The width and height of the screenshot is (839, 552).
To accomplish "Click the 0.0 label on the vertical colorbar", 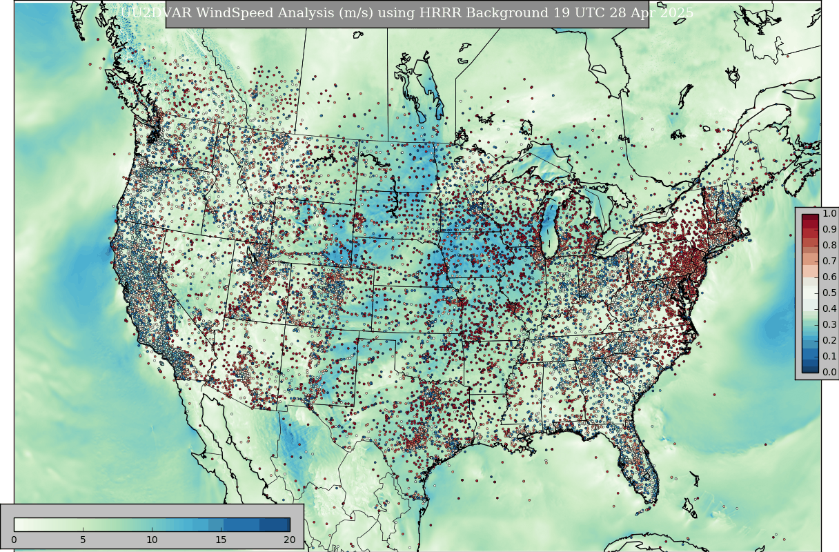I will (829, 373).
